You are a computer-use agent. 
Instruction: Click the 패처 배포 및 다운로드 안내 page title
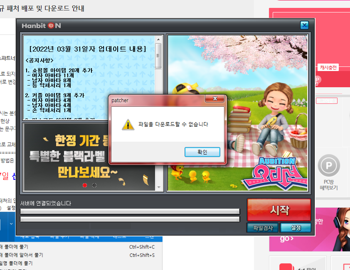tap(42, 8)
